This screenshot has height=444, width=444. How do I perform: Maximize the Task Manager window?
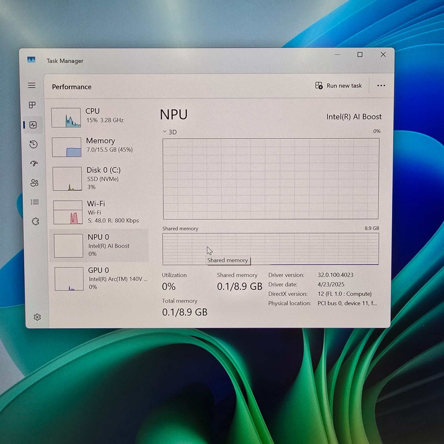click(360, 55)
